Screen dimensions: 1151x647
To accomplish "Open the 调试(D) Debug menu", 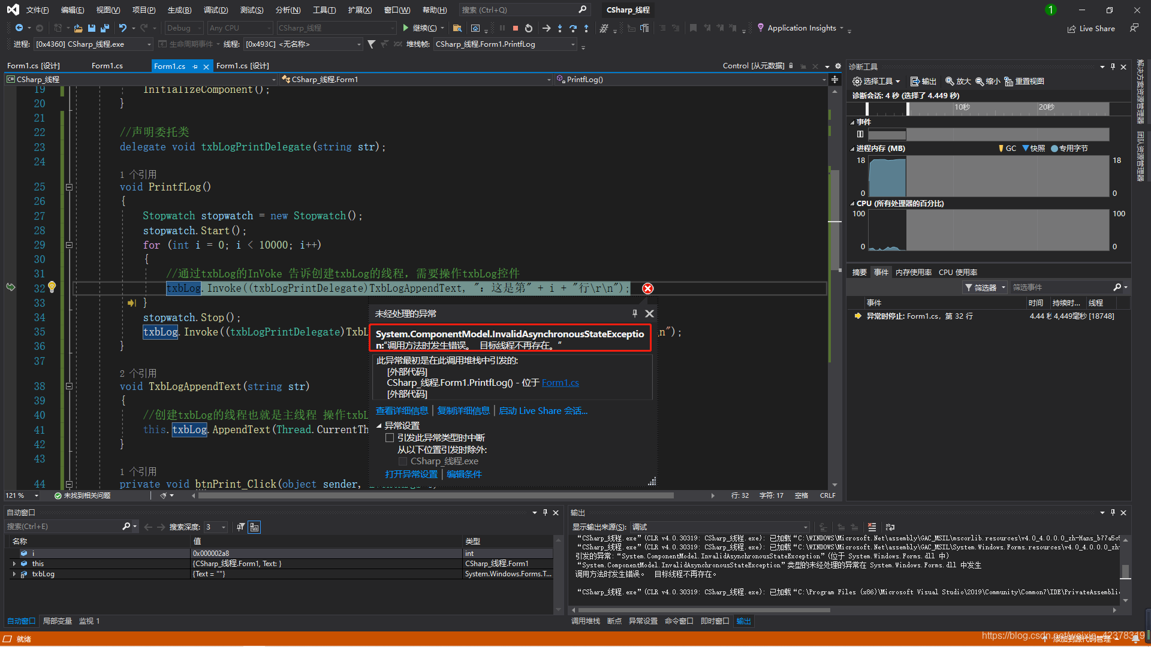I will (x=215, y=10).
